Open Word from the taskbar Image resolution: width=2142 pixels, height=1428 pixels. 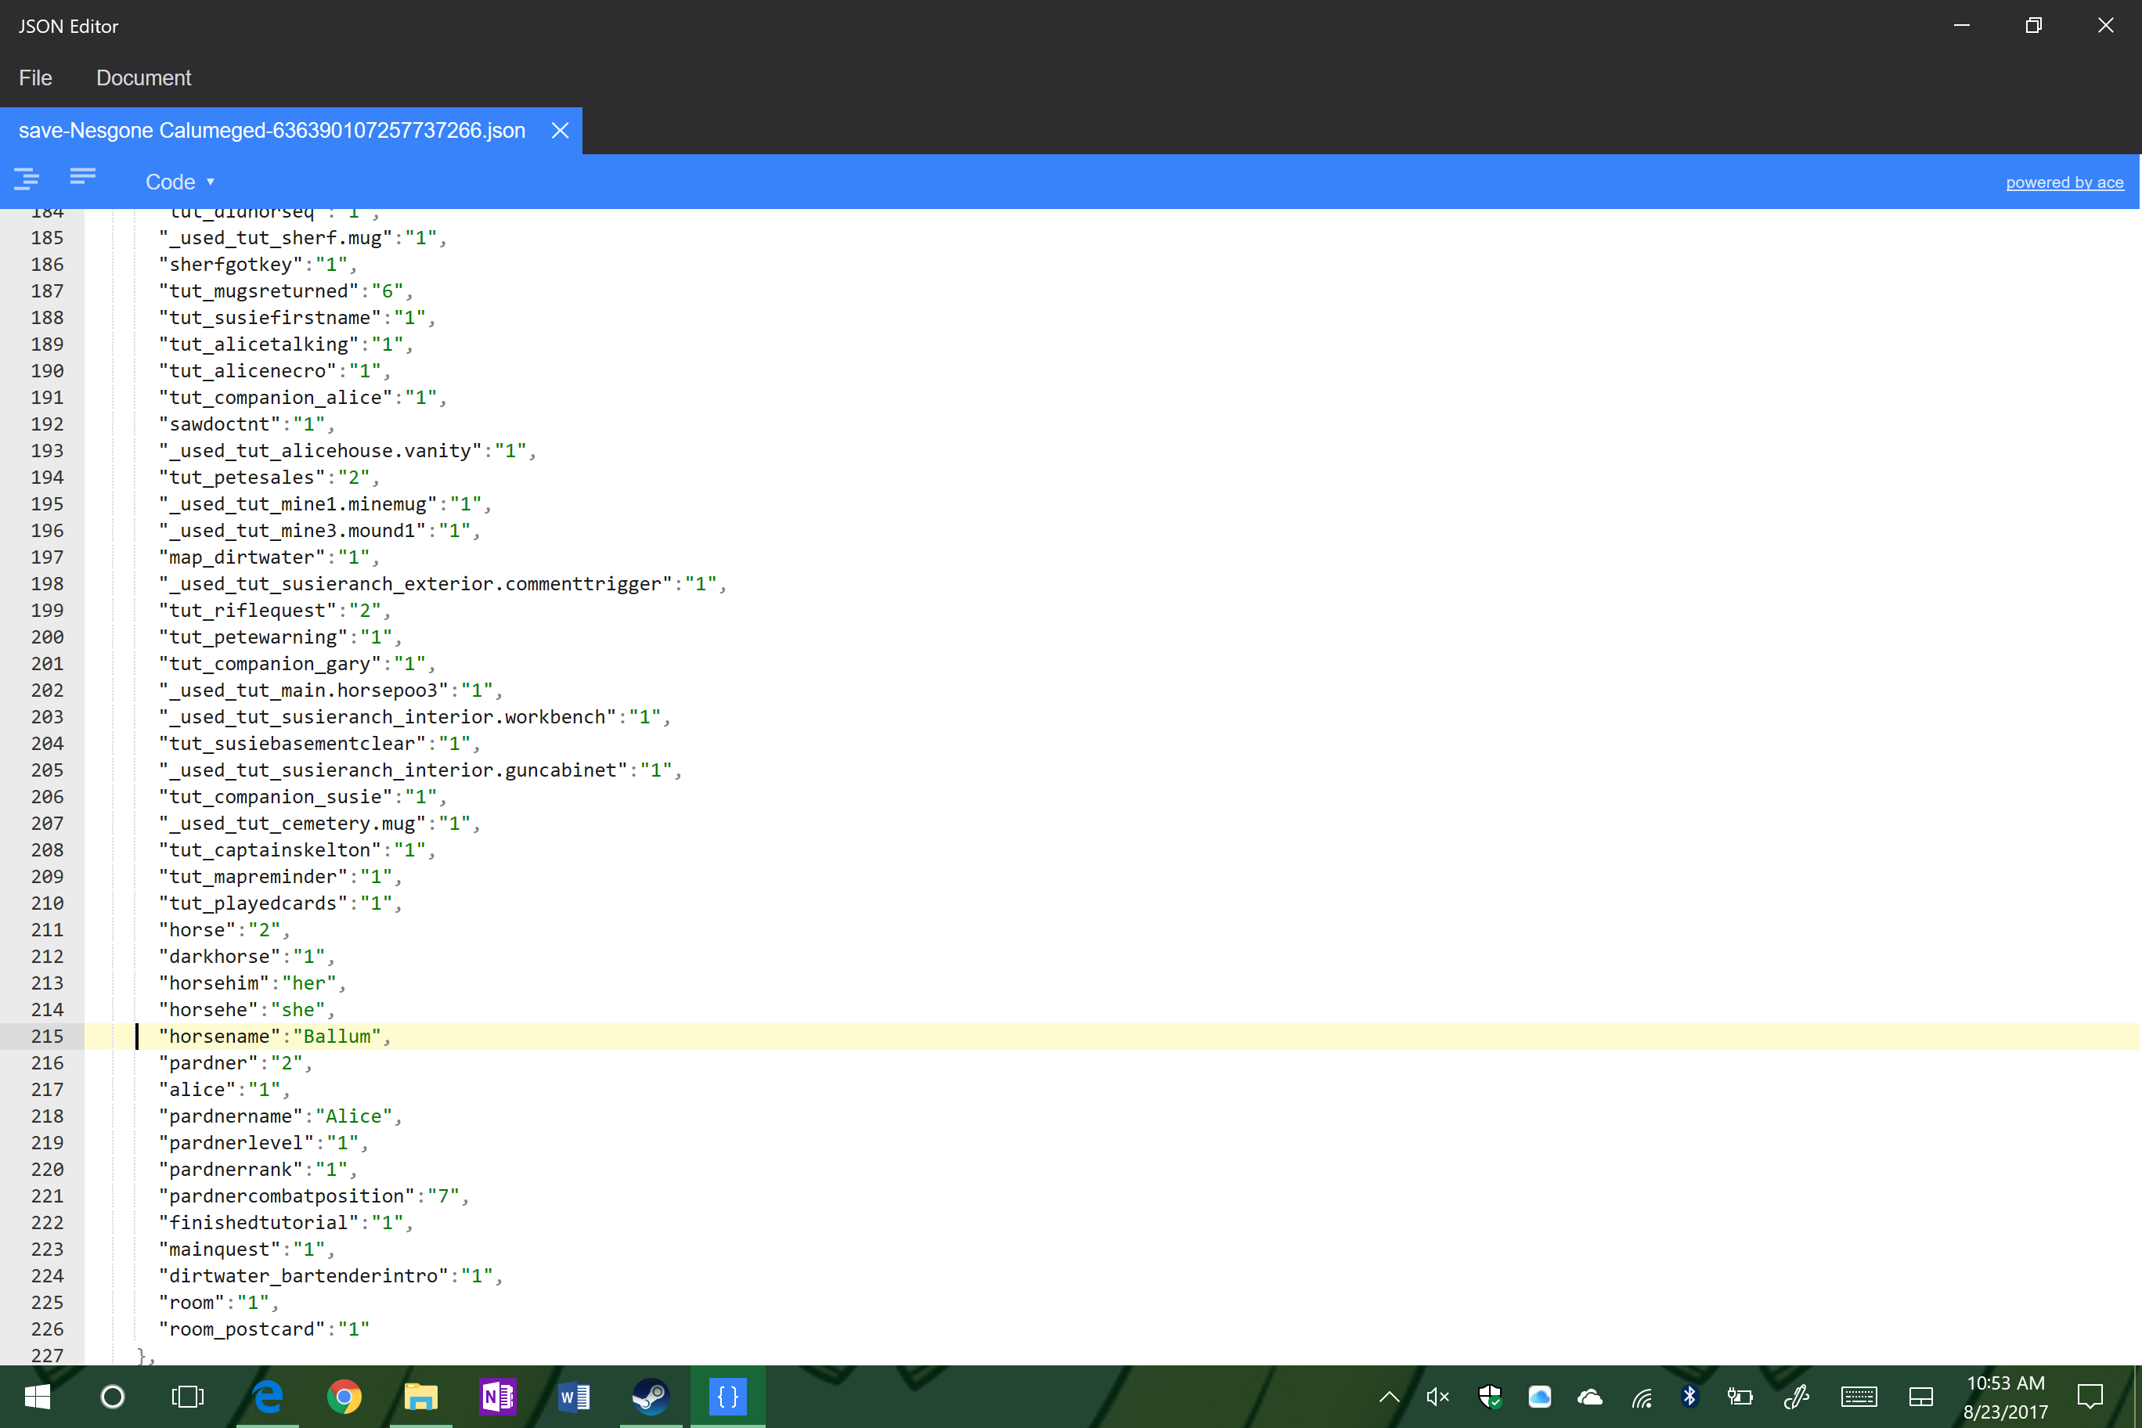(574, 1396)
